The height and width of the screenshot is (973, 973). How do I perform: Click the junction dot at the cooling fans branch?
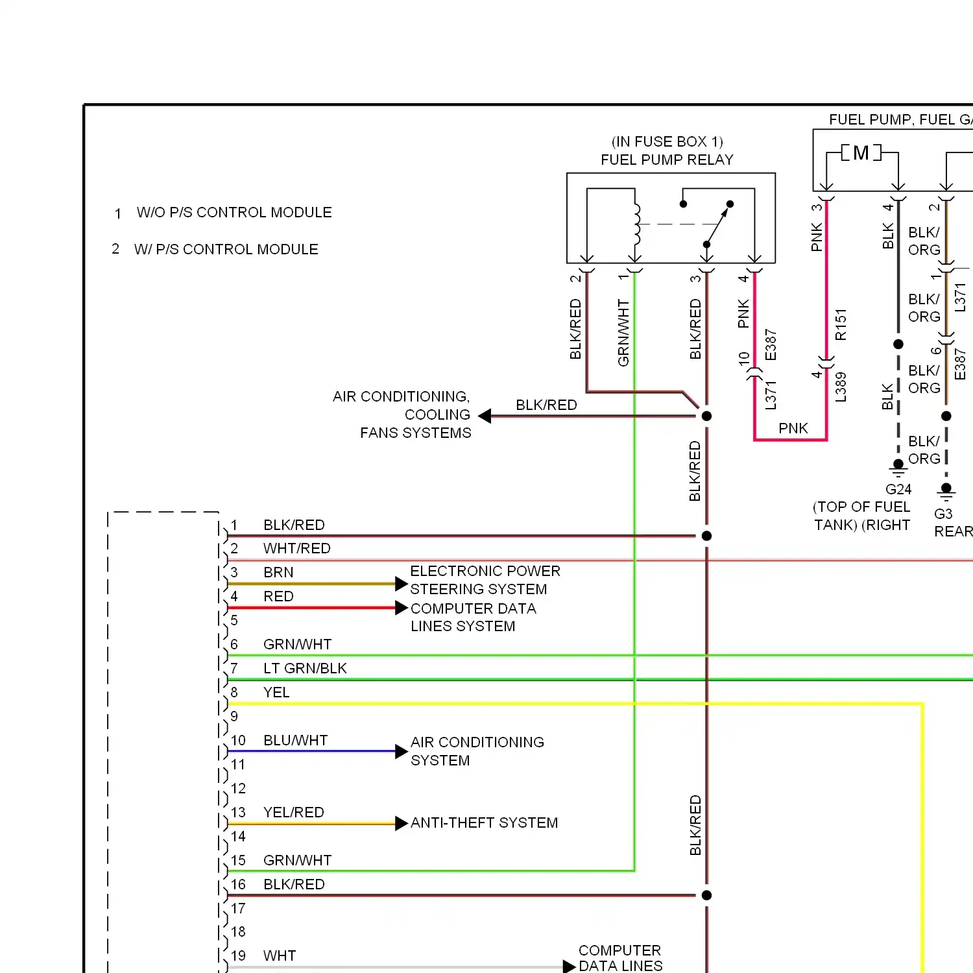coord(707,416)
